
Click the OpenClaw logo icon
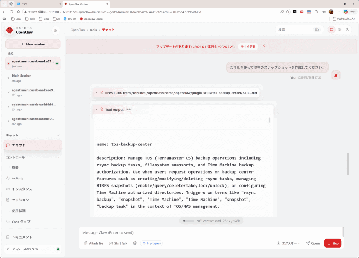(9, 30)
